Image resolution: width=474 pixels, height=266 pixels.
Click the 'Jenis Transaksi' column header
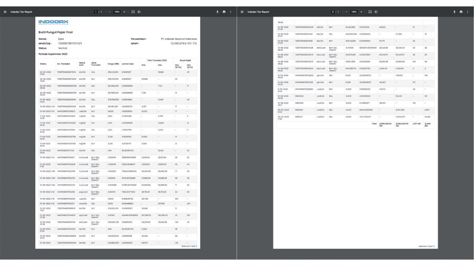[95, 64]
